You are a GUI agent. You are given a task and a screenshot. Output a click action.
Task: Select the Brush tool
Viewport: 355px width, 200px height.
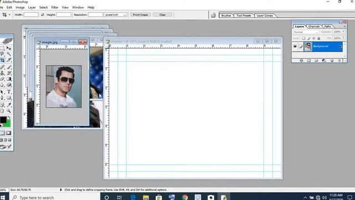pyautogui.click(x=9, y=67)
